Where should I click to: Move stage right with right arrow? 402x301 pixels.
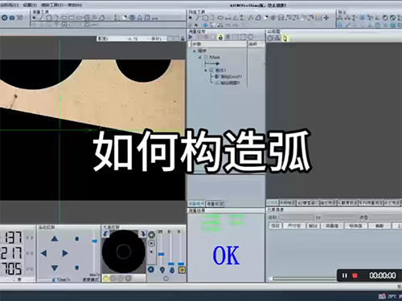pos(65,253)
